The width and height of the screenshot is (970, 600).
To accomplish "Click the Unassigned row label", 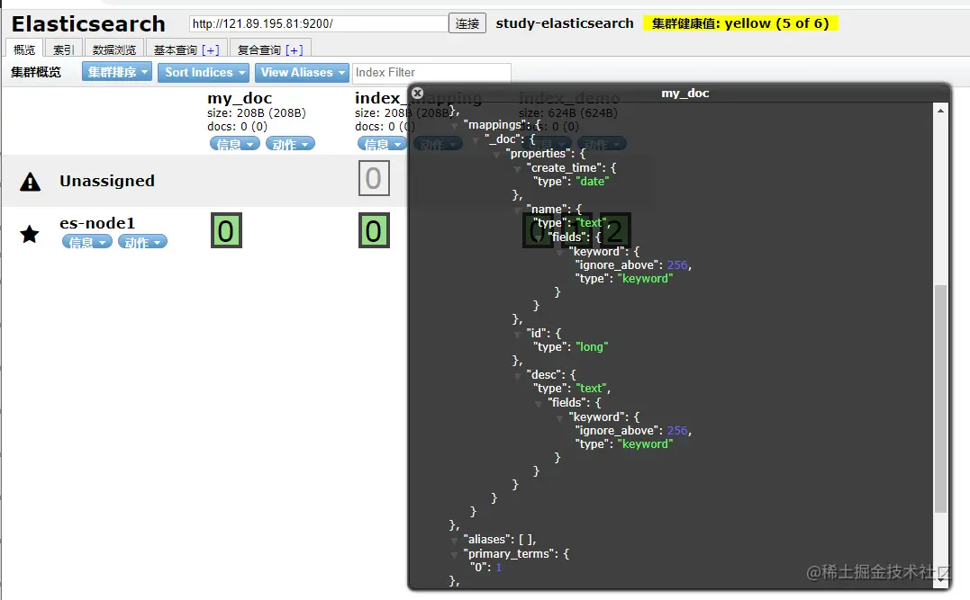I will (107, 181).
